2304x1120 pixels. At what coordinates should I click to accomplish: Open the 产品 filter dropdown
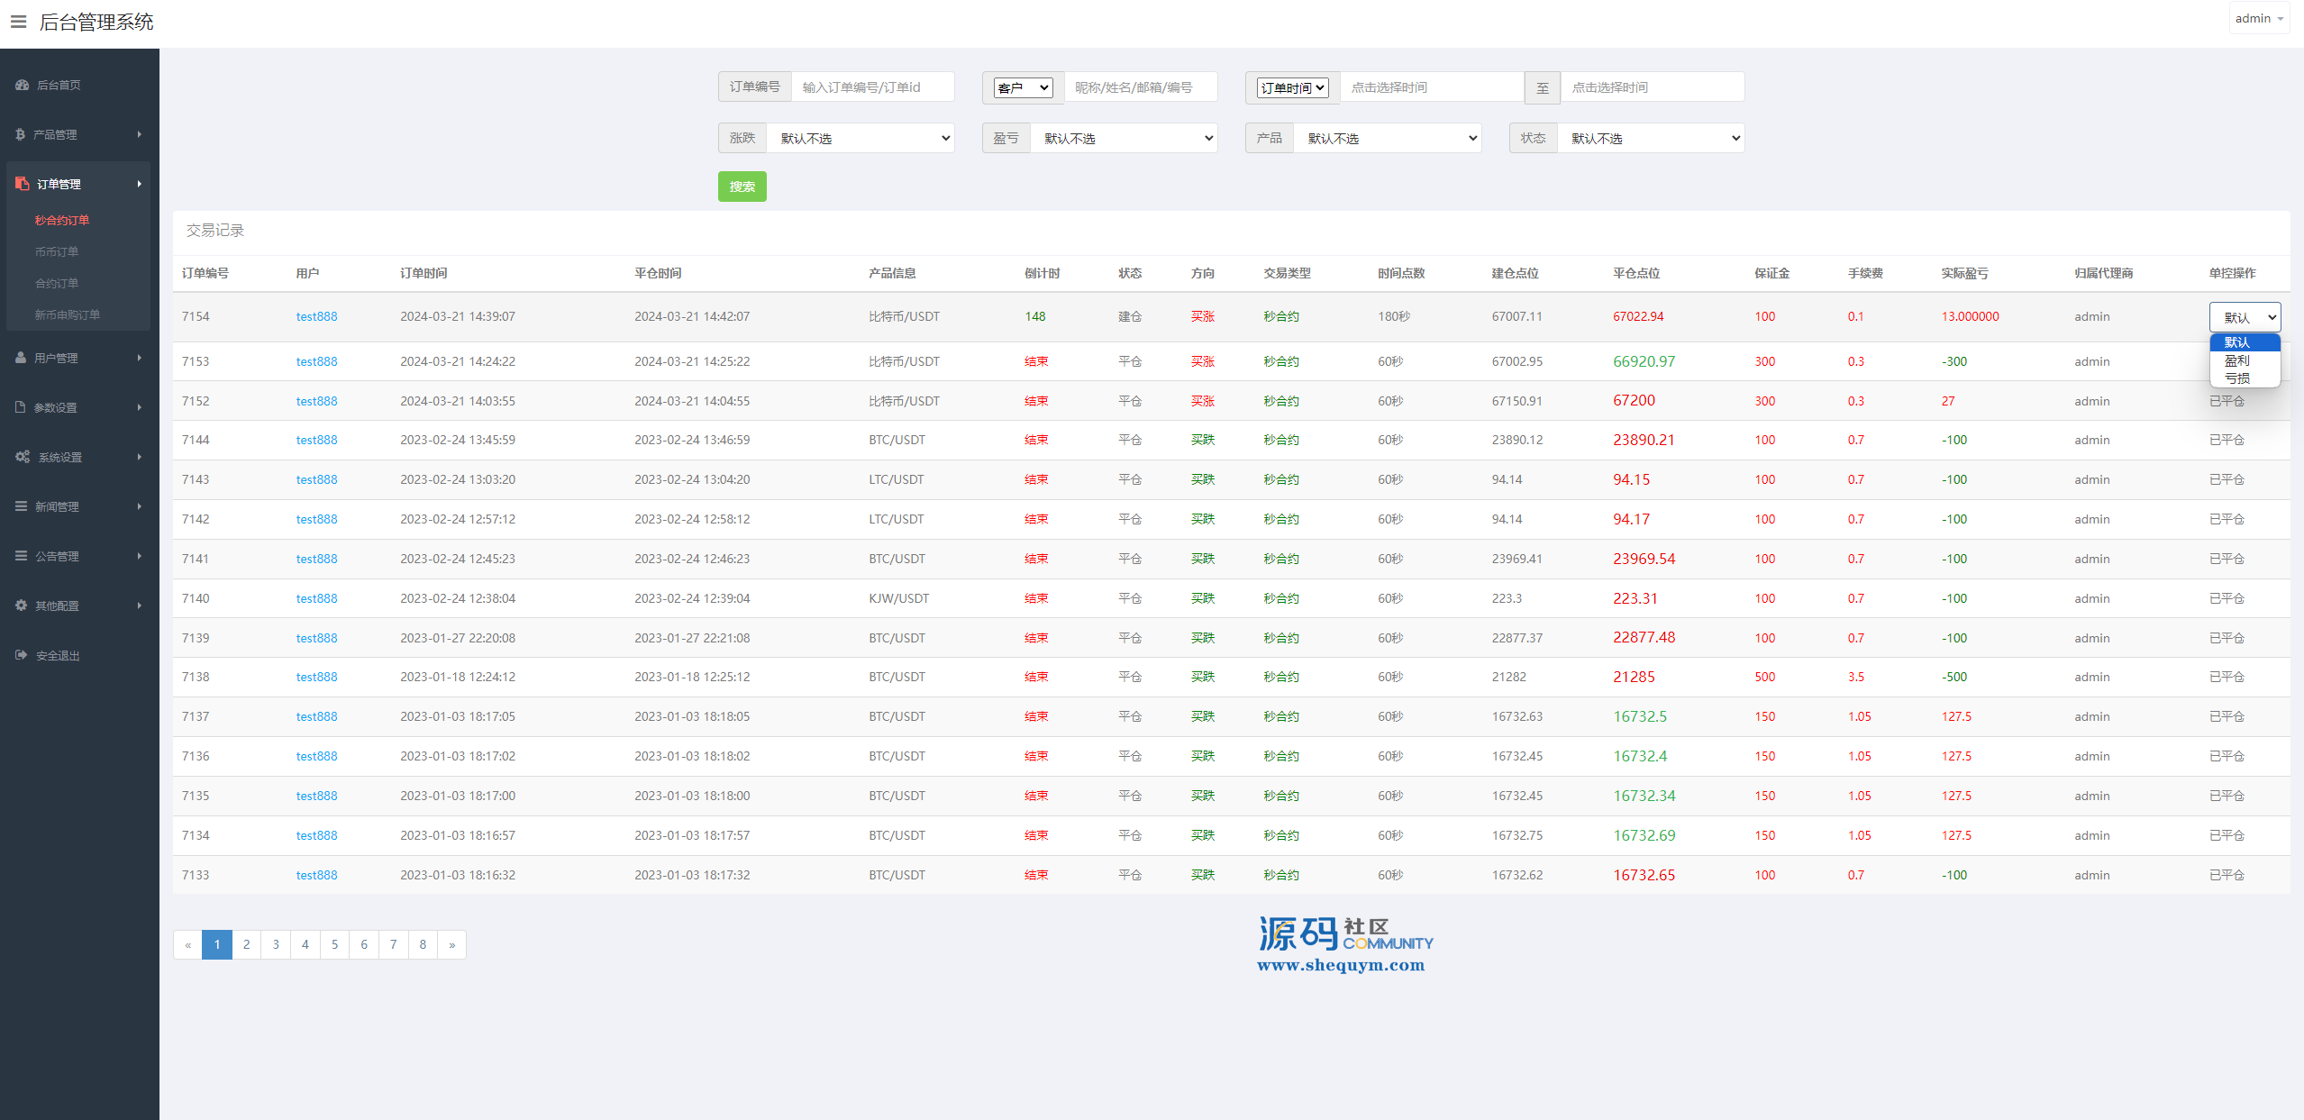[x=1388, y=138]
